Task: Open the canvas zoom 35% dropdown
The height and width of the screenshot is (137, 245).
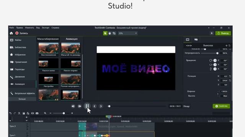Action: [x=127, y=33]
